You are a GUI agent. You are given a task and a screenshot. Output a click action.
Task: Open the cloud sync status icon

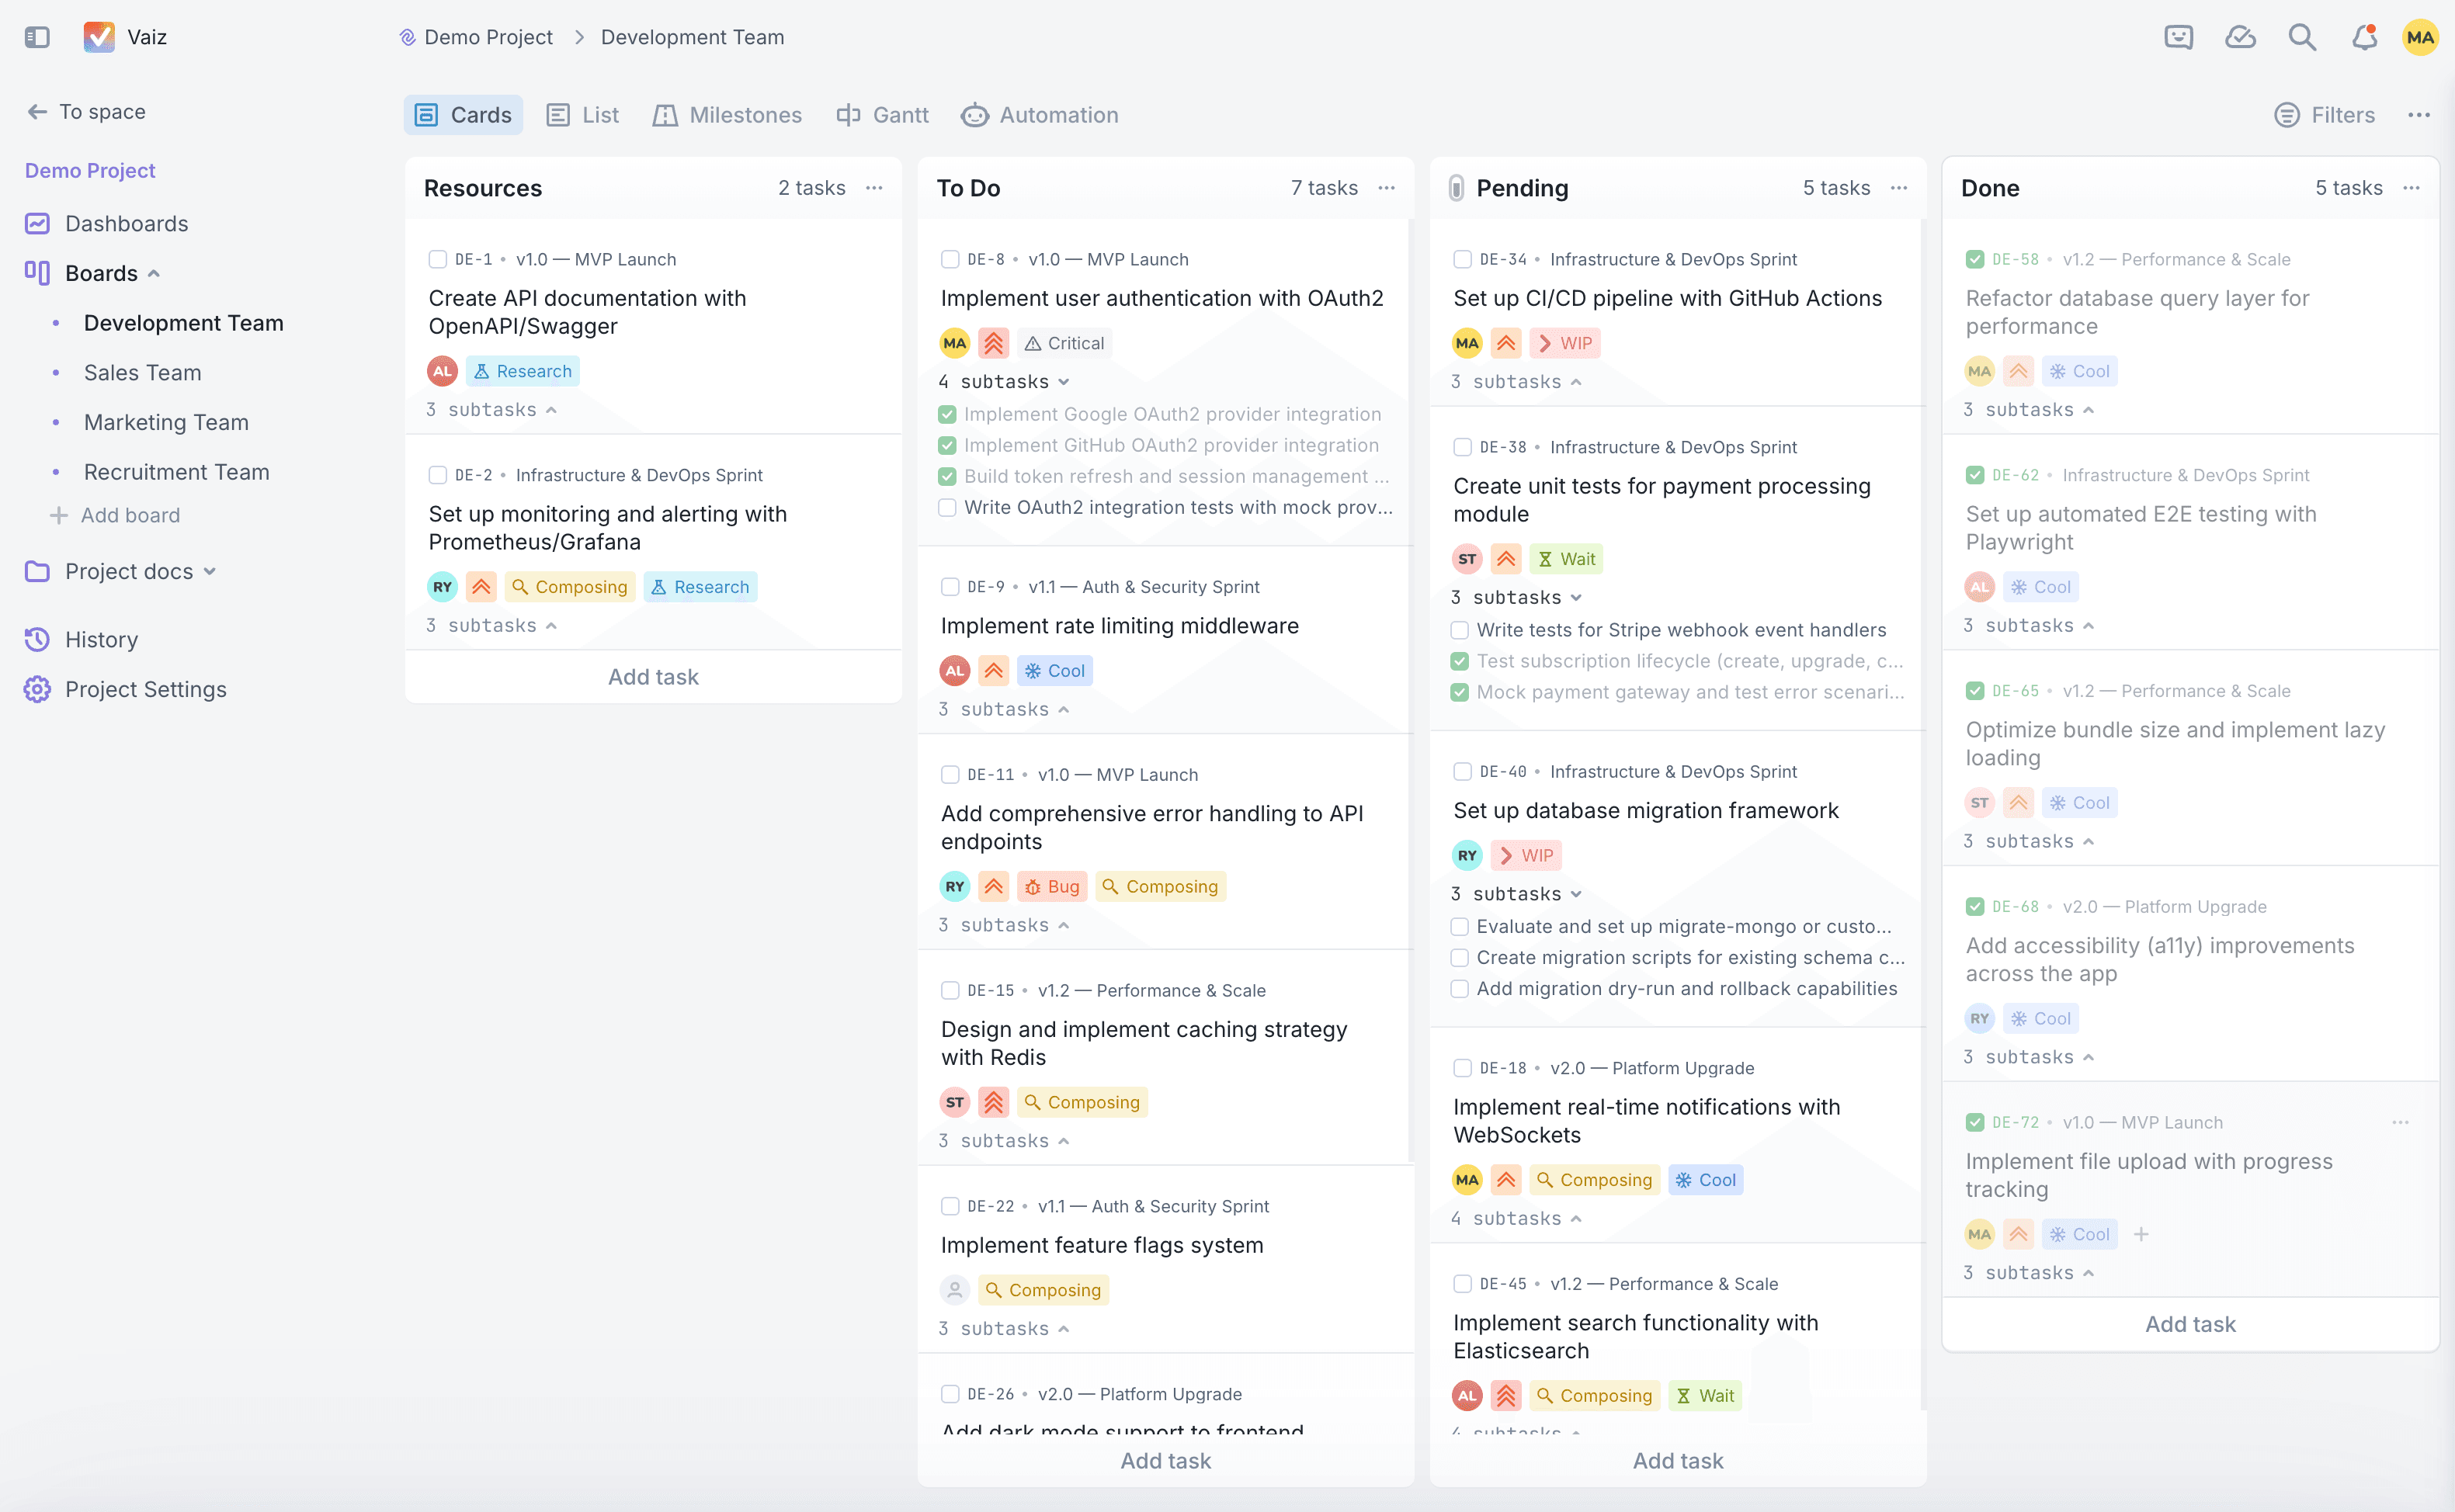tap(2240, 37)
